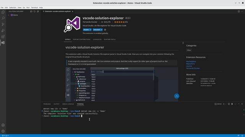Open the Edit menu
The image size is (245, 137).
(6, 8)
